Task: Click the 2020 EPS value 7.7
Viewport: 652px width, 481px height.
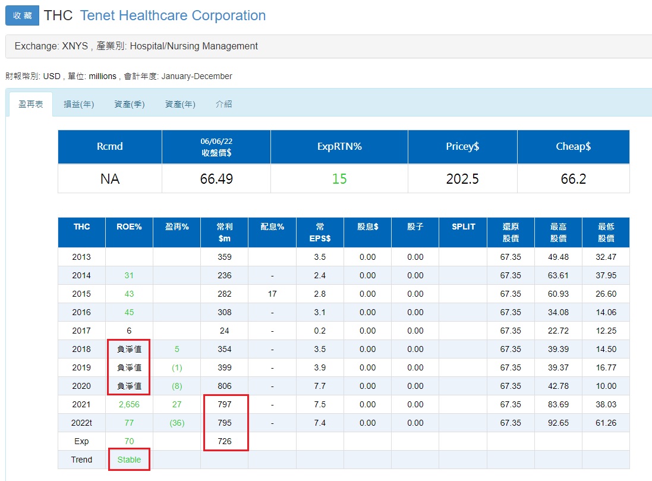Action: pos(320,386)
